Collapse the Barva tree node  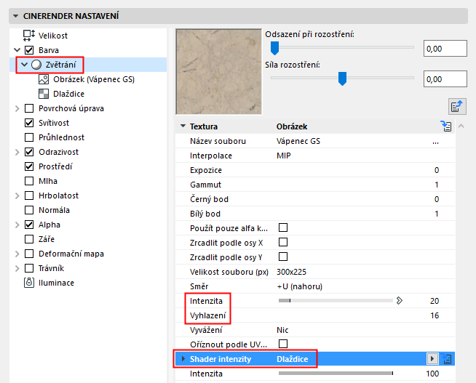click(17, 50)
